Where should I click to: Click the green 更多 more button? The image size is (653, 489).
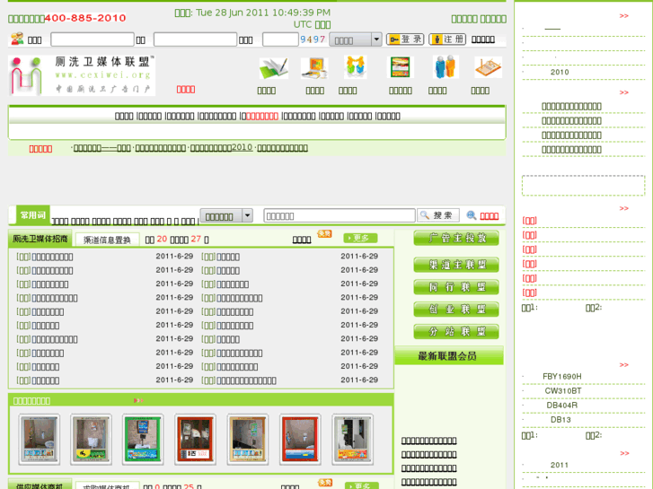coord(360,238)
